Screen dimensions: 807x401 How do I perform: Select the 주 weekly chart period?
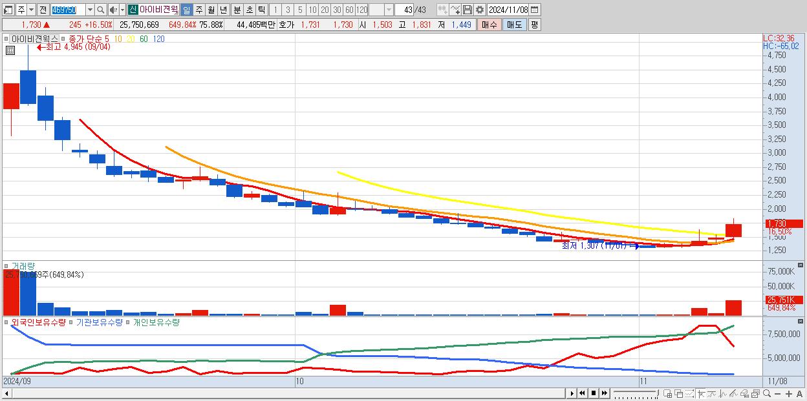199,10
